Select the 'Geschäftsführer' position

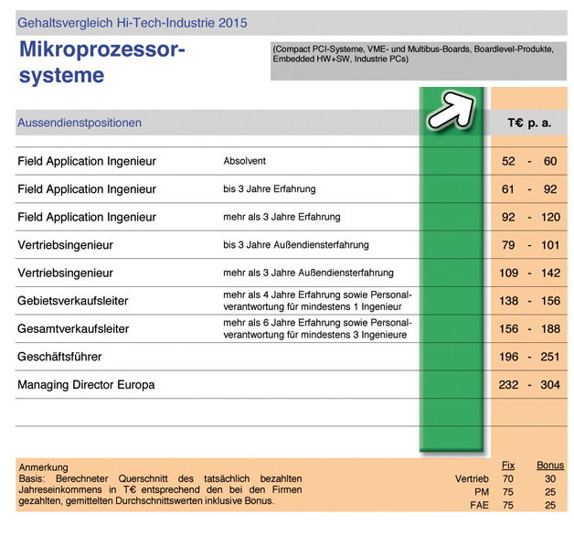pos(59,357)
